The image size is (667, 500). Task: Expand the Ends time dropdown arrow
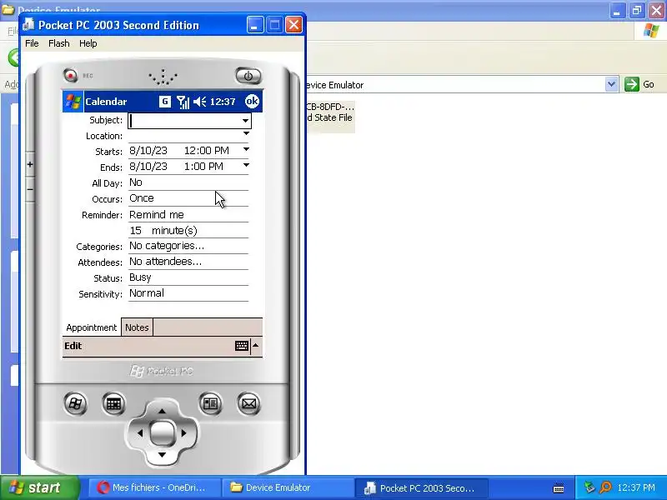coord(246,165)
